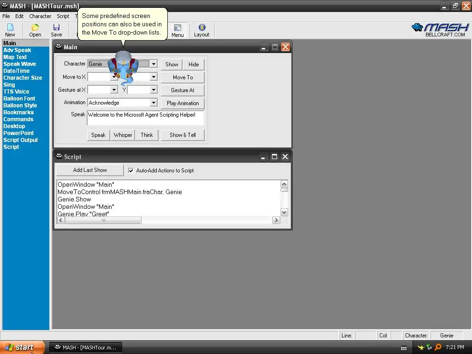
Task: Click script horizontal scroll left arrow
Action: [61, 220]
